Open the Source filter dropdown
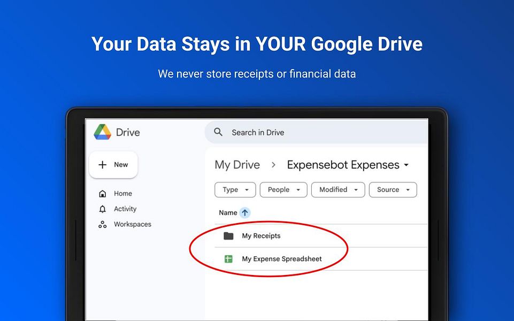The width and height of the screenshot is (514, 321). 393,189
